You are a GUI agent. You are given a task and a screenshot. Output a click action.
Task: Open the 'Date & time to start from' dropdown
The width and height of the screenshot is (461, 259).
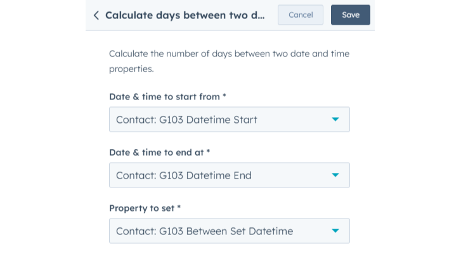pyautogui.click(x=229, y=119)
